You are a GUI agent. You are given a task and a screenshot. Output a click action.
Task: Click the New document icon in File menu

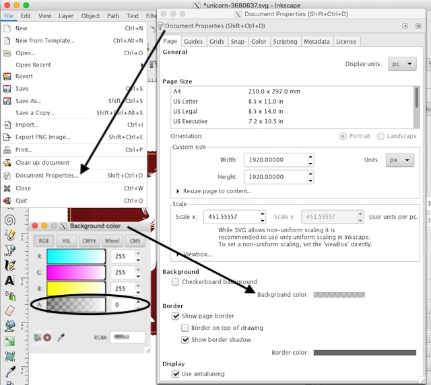point(7,28)
